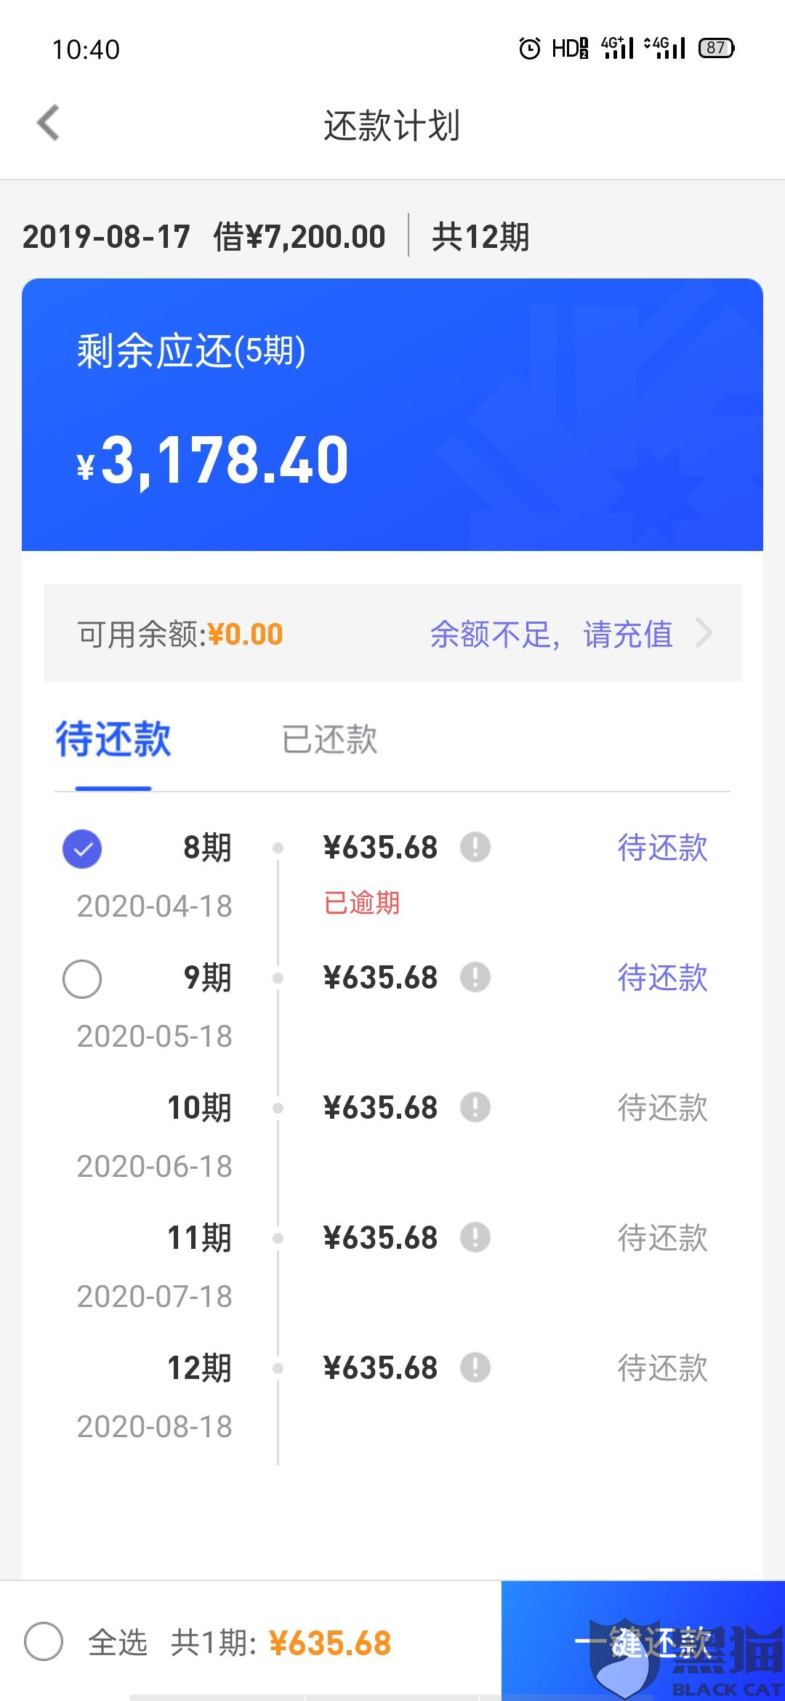Screen dimensions: 785x1701
Task: Tap the recharge chevron arrow
Action: point(703,633)
